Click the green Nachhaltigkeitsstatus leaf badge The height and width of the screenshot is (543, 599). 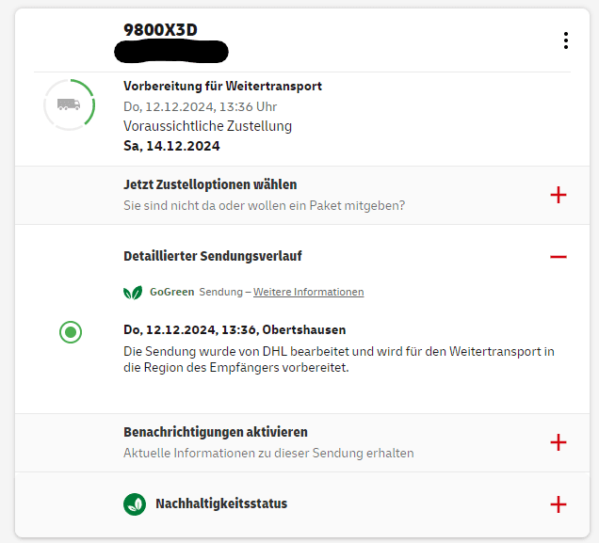click(135, 504)
